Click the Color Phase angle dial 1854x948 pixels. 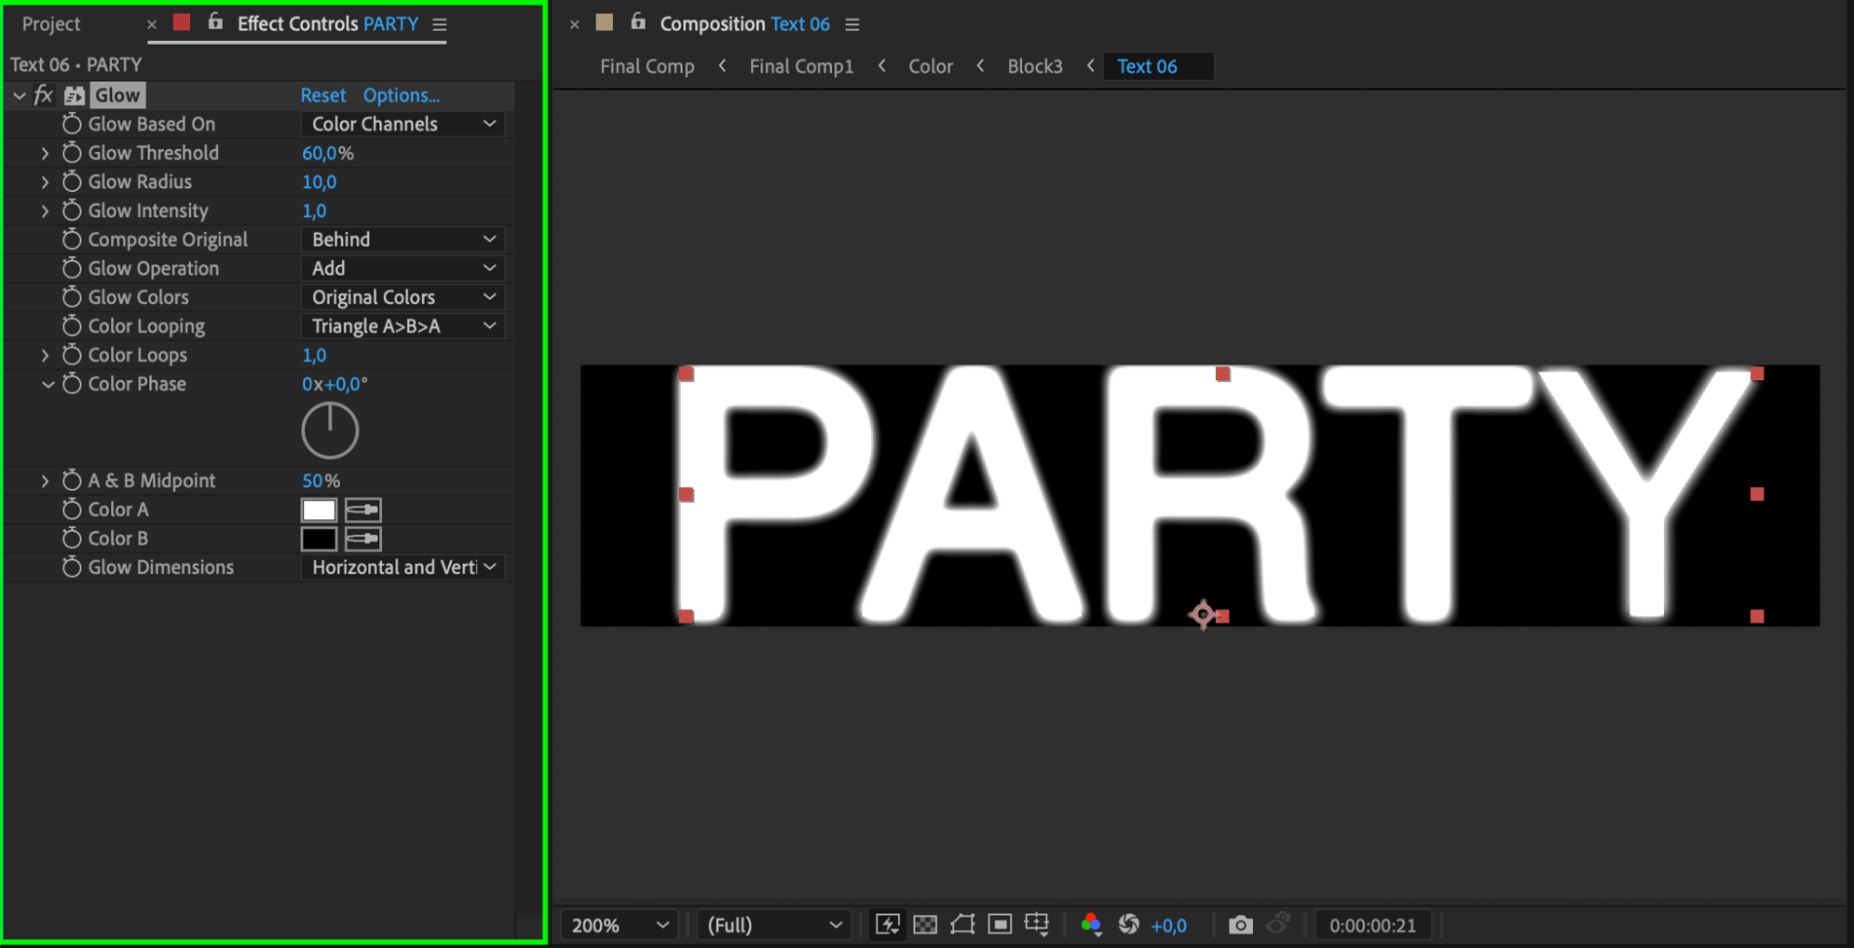point(330,430)
